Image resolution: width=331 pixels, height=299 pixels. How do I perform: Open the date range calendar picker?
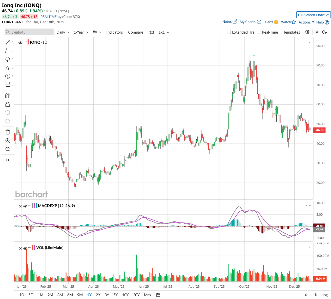click(x=158, y=295)
